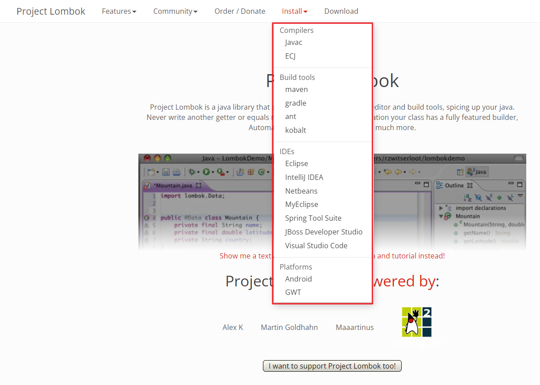Click the Java perspective button in demo

click(x=477, y=172)
